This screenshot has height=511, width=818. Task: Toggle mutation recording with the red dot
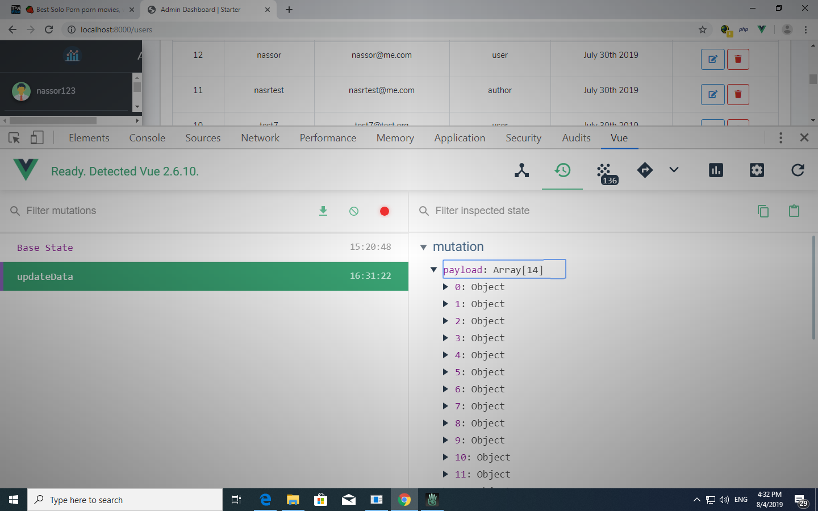point(384,211)
